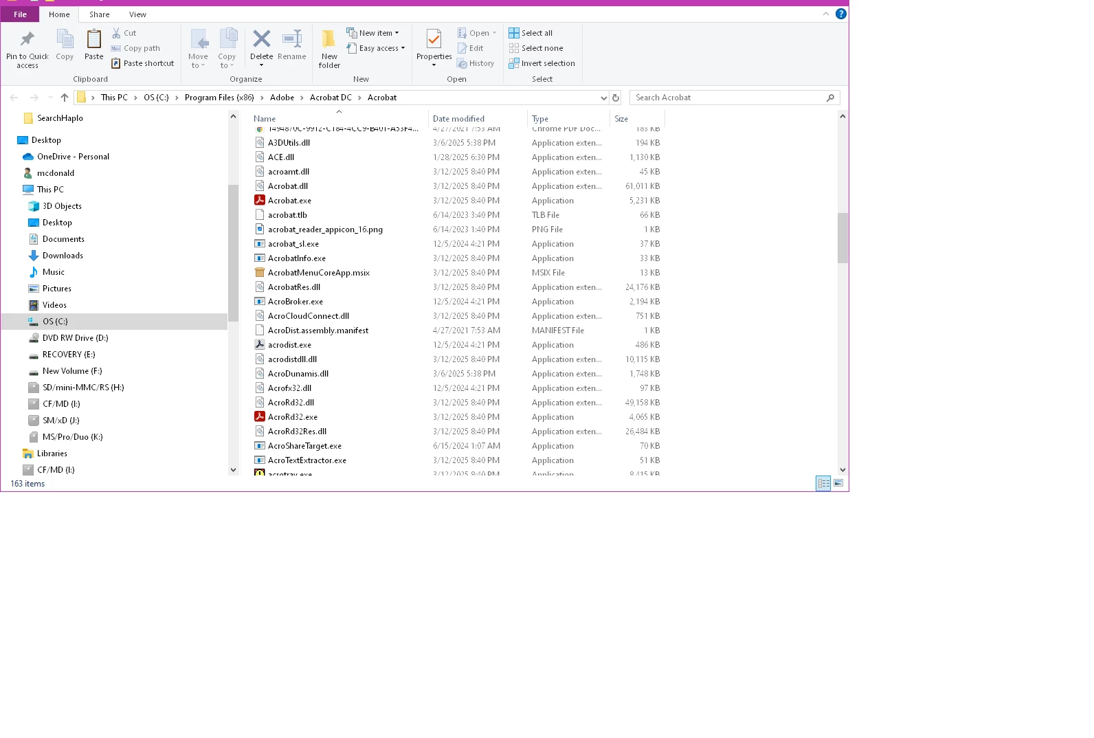Select file A3DUtils.dll
Screen dimensions: 1094x738
pos(289,142)
